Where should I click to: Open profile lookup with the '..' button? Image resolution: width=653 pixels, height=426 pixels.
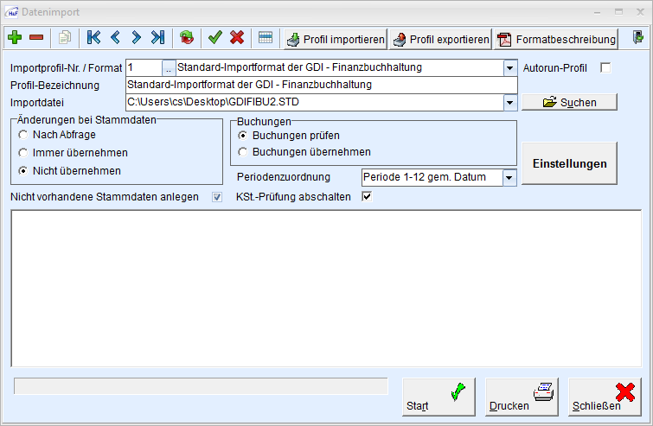click(x=169, y=67)
